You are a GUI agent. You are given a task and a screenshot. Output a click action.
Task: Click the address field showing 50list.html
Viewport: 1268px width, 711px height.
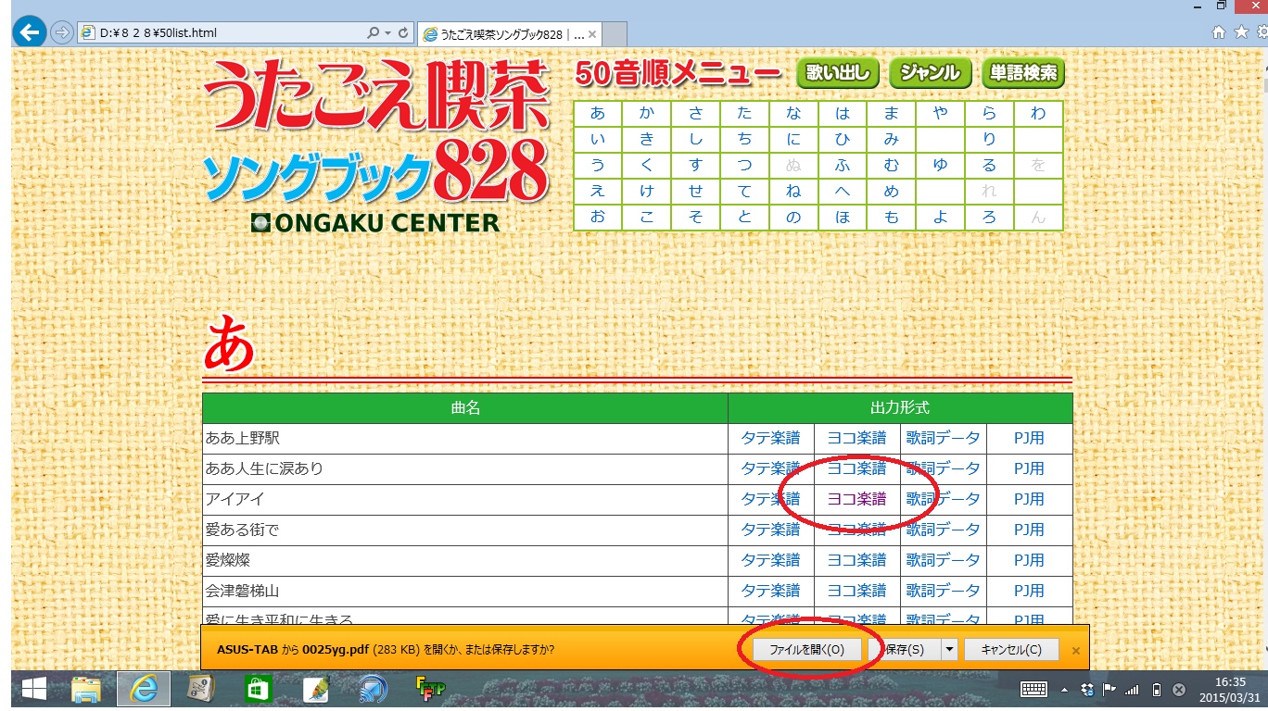tap(222, 33)
